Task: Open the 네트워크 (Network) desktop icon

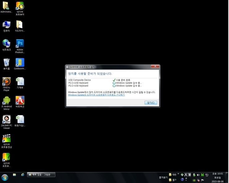Action: click(6, 44)
